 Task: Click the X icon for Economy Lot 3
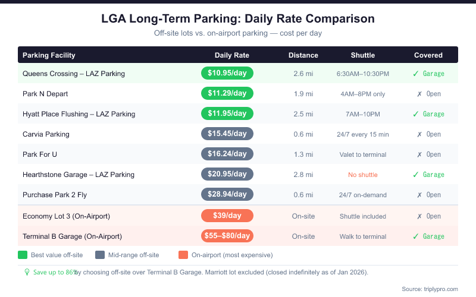coord(419,216)
